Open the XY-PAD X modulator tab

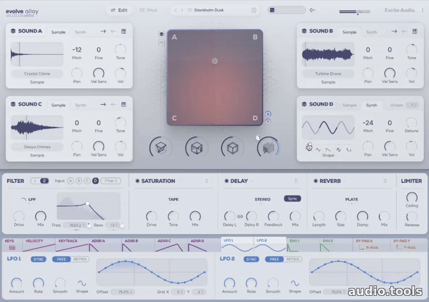click(371, 245)
